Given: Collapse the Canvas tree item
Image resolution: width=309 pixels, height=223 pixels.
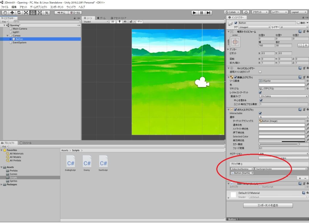Looking at the screenshot, I should pos(8,36).
